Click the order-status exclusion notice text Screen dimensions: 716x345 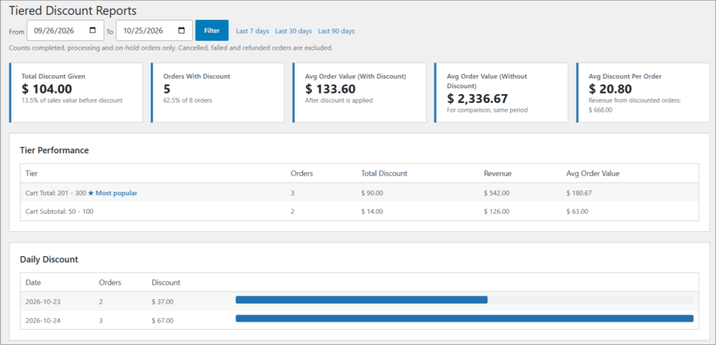[171, 47]
